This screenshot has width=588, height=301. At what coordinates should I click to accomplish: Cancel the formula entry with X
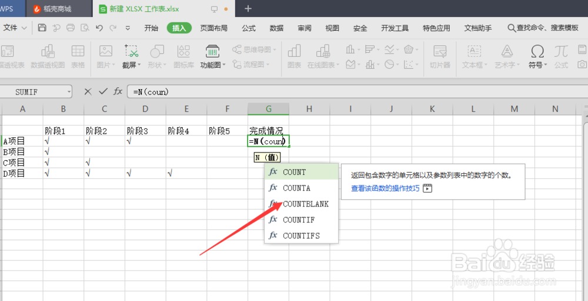coord(88,92)
